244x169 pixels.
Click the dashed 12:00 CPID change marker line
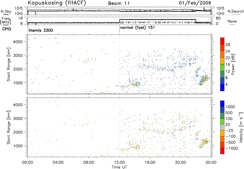click(119, 96)
